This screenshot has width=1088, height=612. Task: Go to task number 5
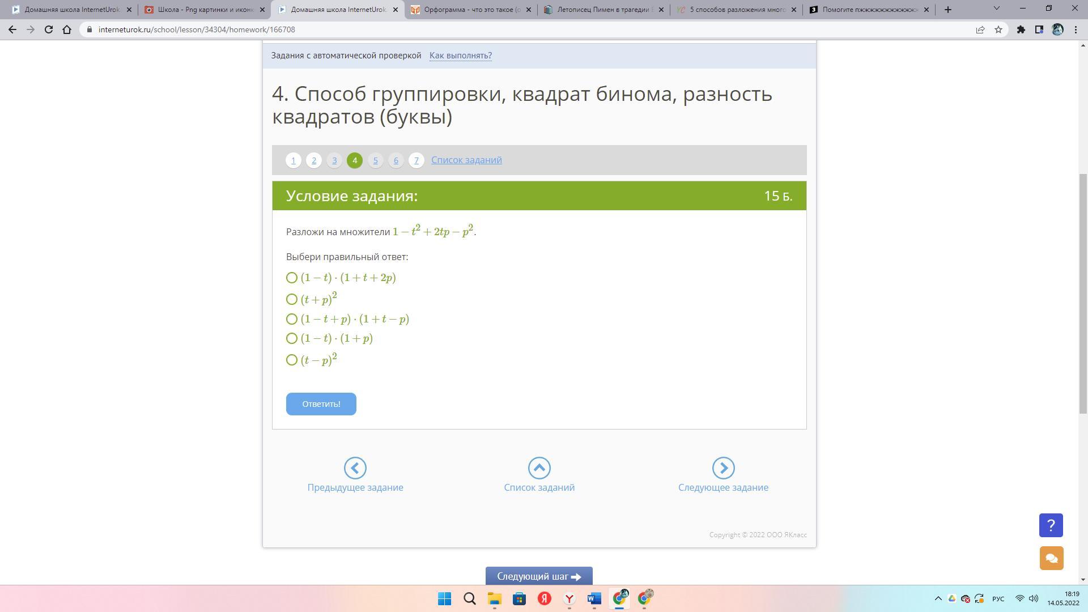[x=375, y=160]
